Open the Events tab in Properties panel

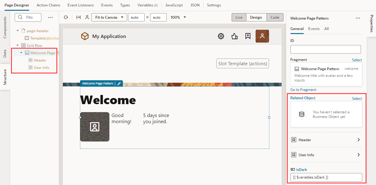point(313,28)
